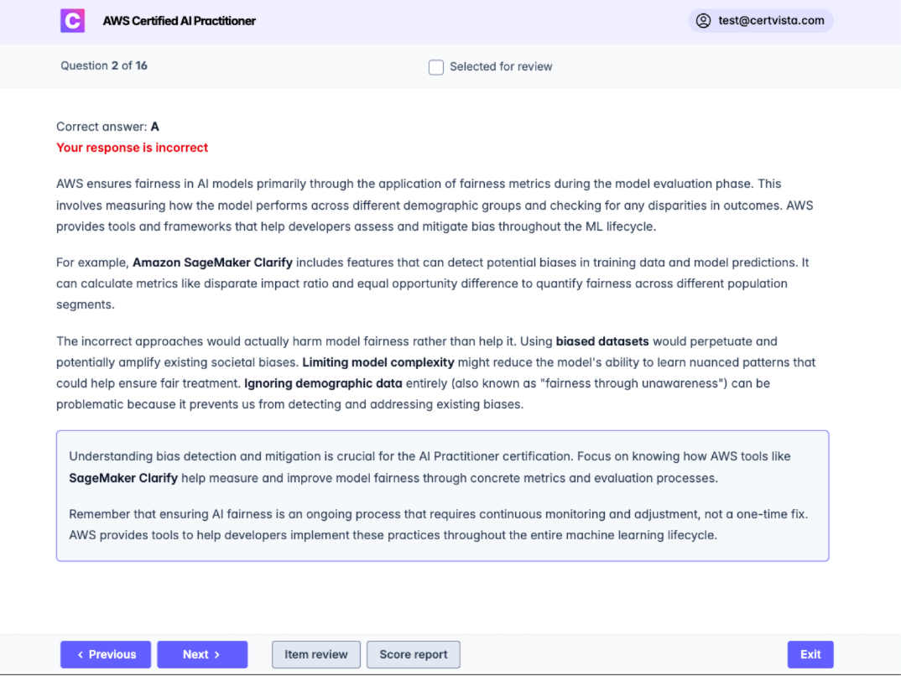
Task: View the Score report
Action: coord(414,655)
